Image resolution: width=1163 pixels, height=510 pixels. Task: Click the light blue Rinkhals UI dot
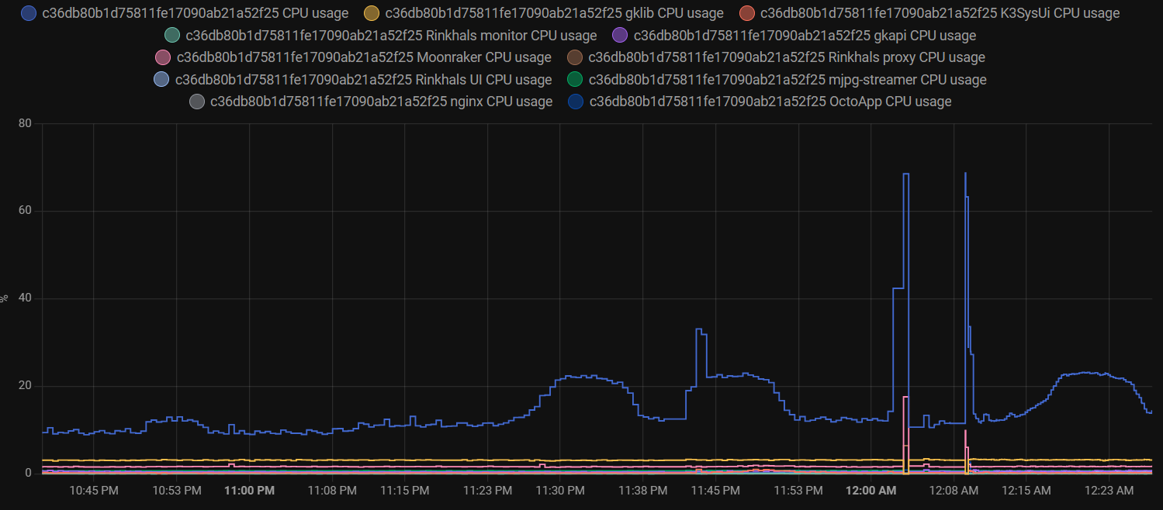pyautogui.click(x=162, y=79)
